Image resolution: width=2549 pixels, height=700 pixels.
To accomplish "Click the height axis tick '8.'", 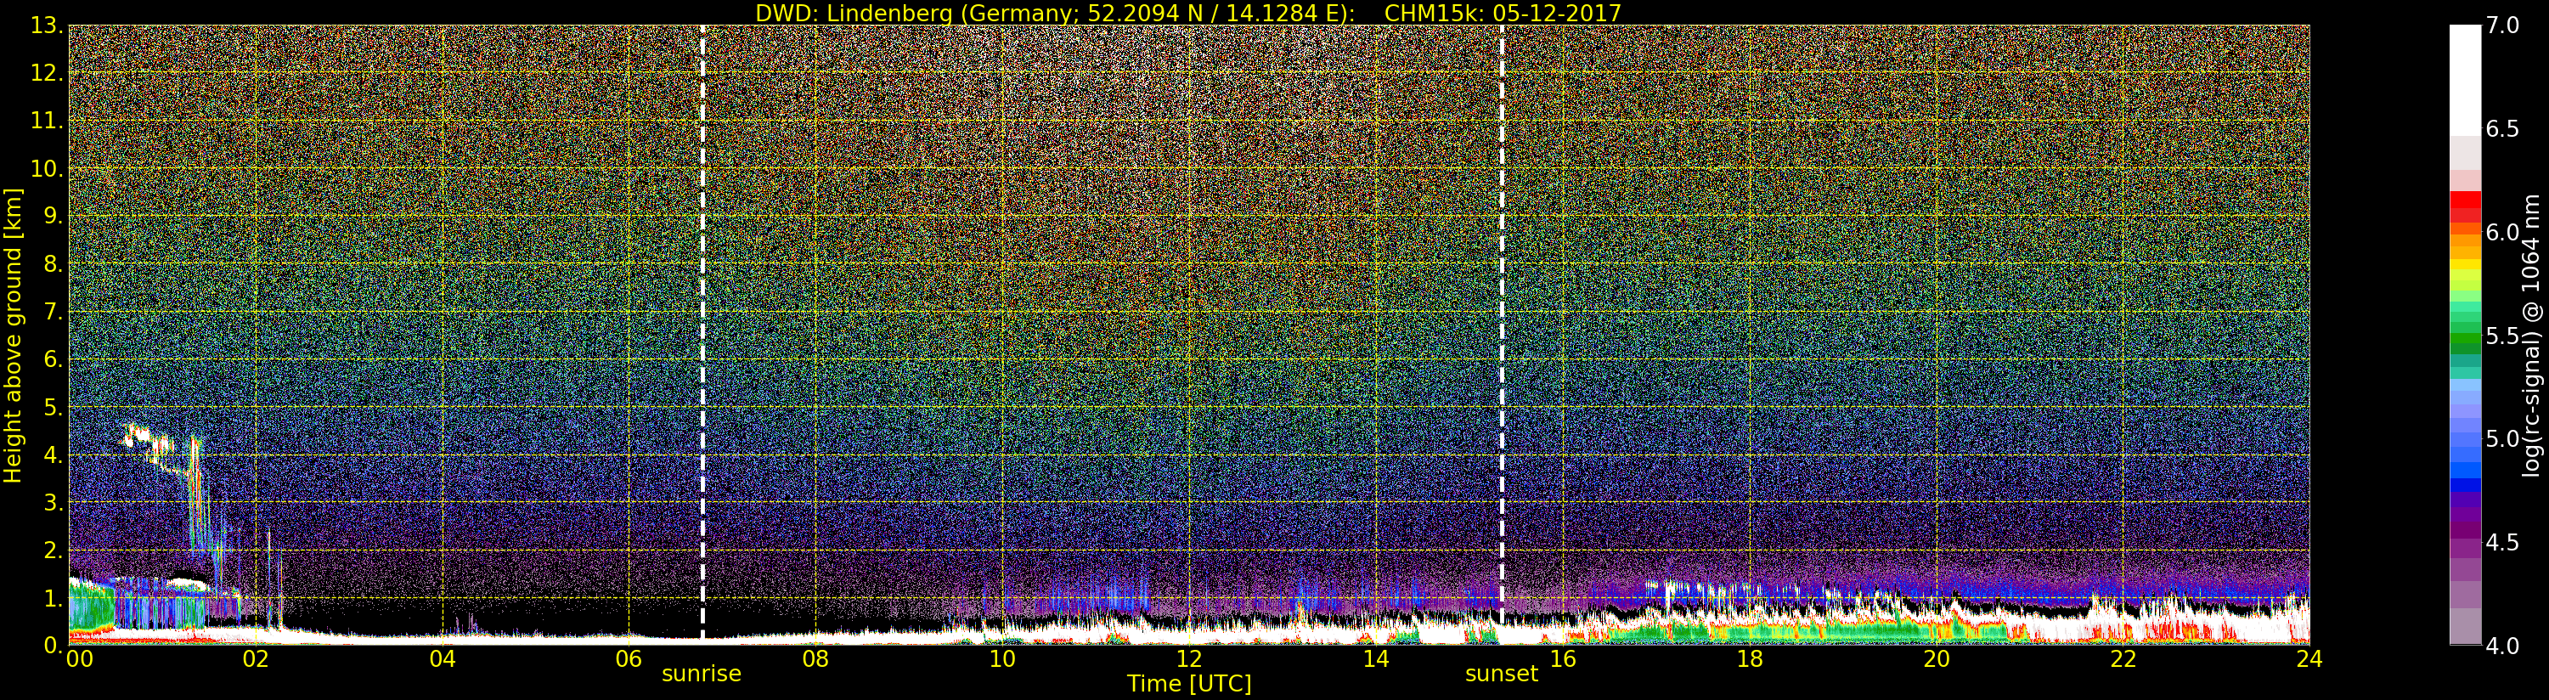I will (53, 263).
